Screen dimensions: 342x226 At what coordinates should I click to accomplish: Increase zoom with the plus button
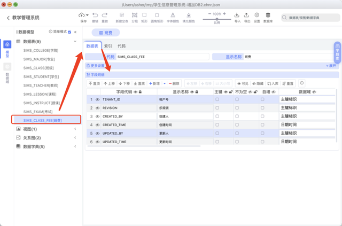click(224, 14)
